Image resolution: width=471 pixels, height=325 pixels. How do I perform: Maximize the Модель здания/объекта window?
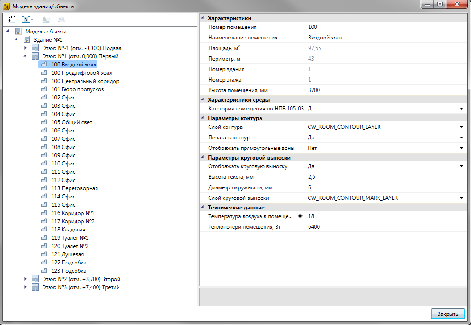(x=440, y=4)
